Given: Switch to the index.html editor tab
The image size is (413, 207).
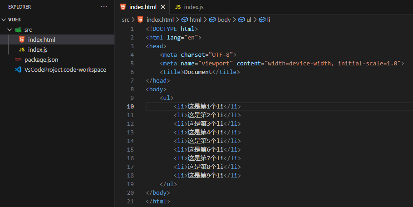Looking at the screenshot, I should (x=143, y=7).
